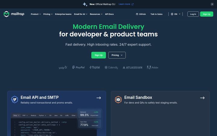Screen dimensions: 217x136
Task: Select the C# code tab
Action: tap(50, 115)
